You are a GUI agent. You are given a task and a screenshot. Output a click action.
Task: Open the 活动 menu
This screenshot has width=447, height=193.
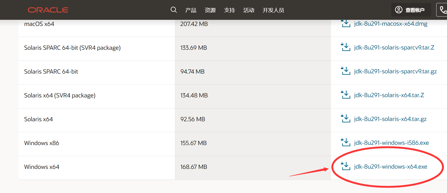pos(249,10)
